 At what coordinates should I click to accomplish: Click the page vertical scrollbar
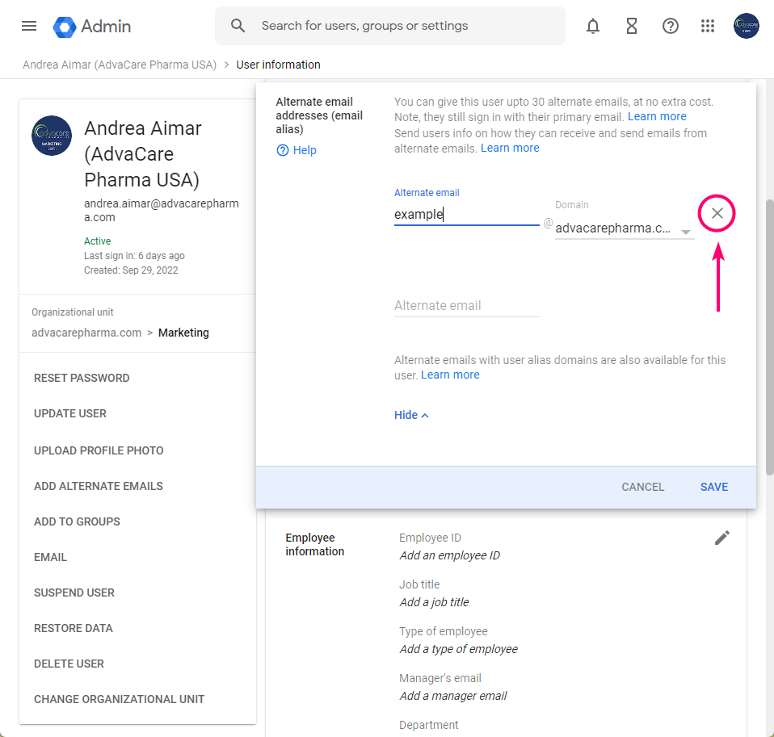[769, 337]
